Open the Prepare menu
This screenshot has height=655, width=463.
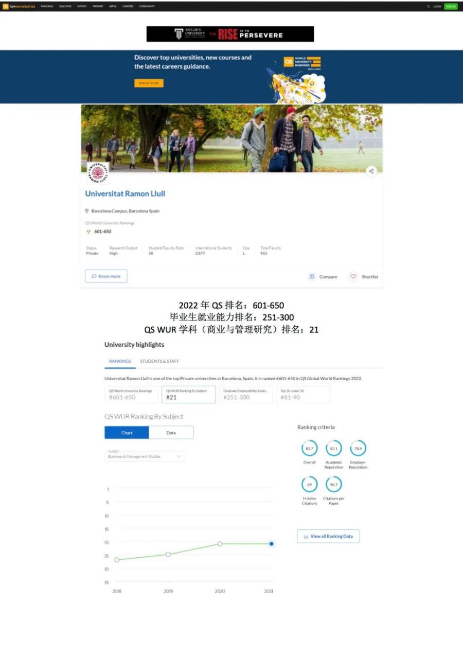98,6
